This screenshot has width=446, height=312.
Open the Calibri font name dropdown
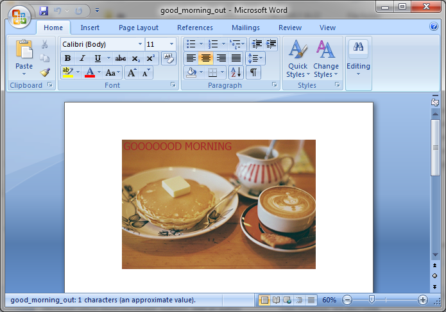pyautogui.click(x=140, y=44)
